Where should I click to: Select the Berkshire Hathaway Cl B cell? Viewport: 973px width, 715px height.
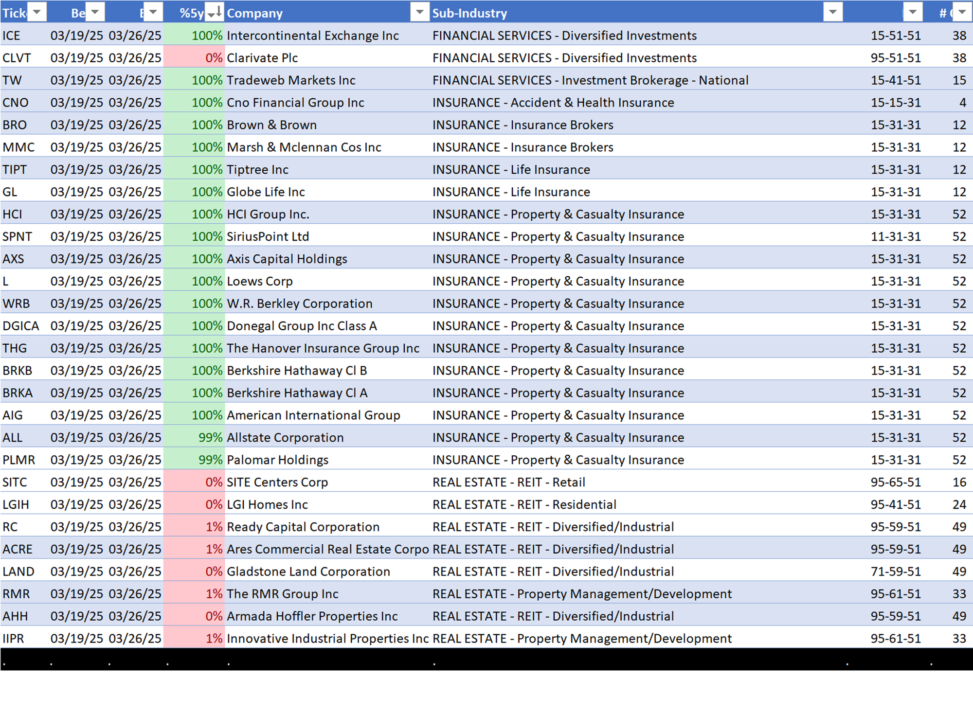tap(297, 371)
